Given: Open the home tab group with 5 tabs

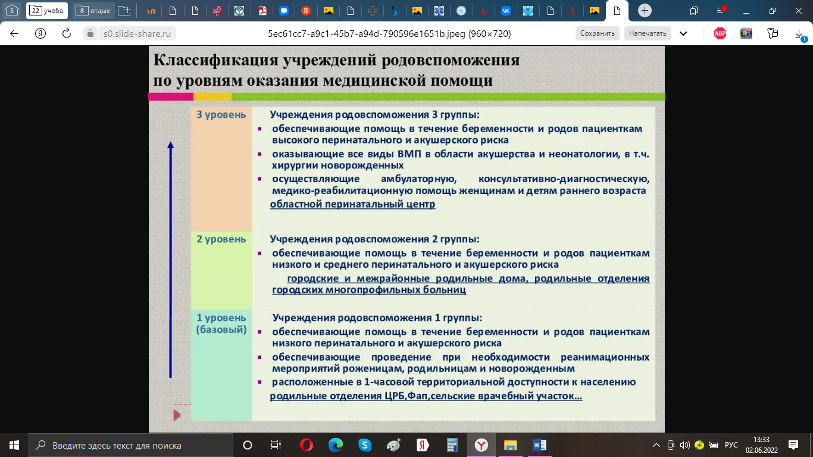Looking at the screenshot, I should click(x=12, y=11).
